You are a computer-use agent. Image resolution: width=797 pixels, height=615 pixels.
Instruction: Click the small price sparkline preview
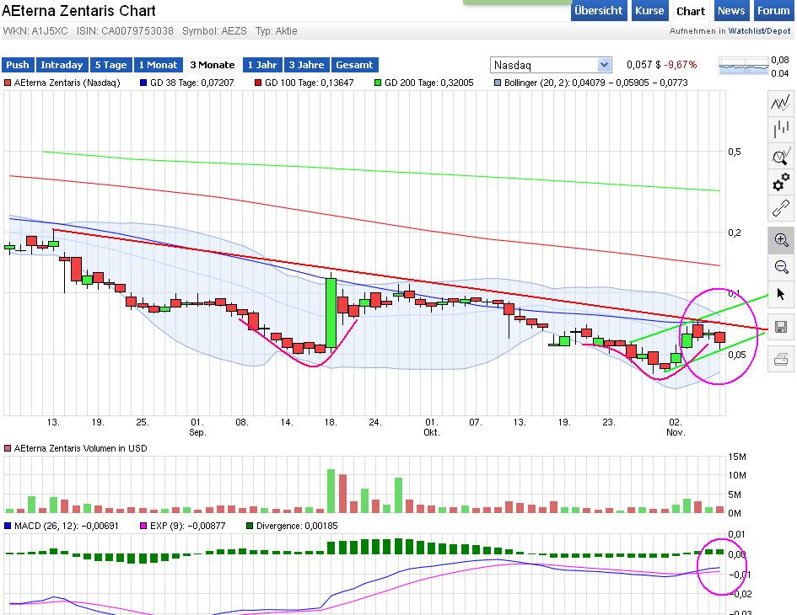[742, 64]
